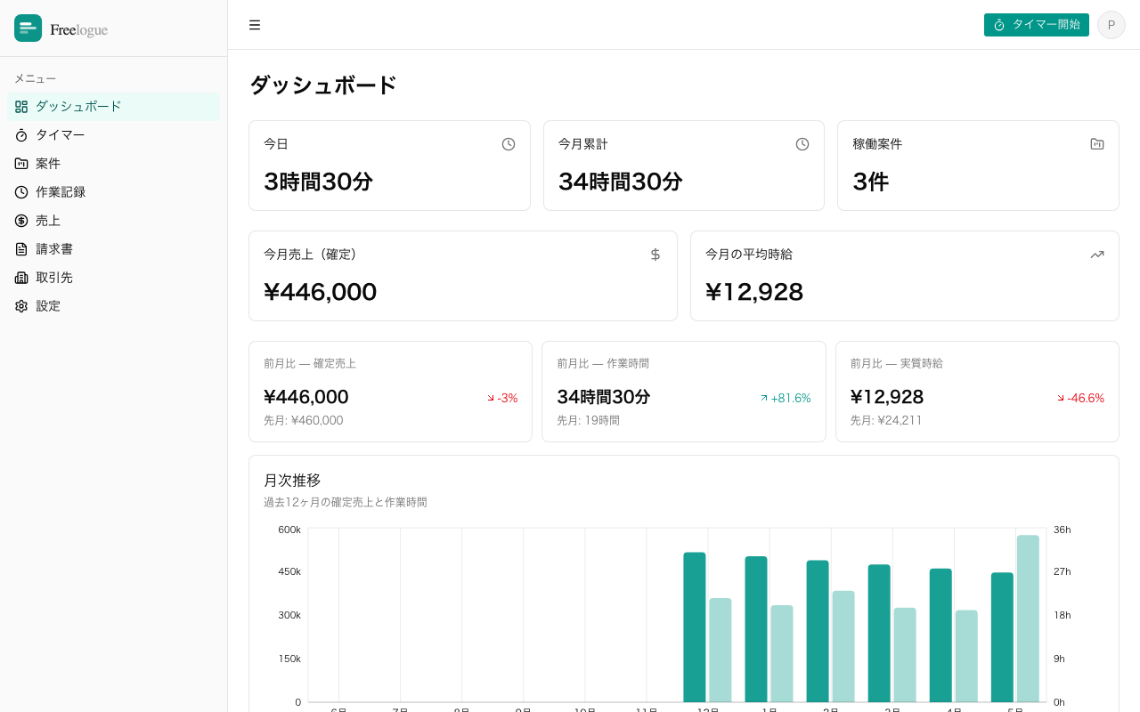This screenshot has height=712, width=1140.
Task: Click the gear icon beside 設定
Action: point(21,306)
